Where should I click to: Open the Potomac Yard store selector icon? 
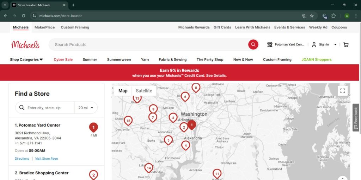point(270,45)
